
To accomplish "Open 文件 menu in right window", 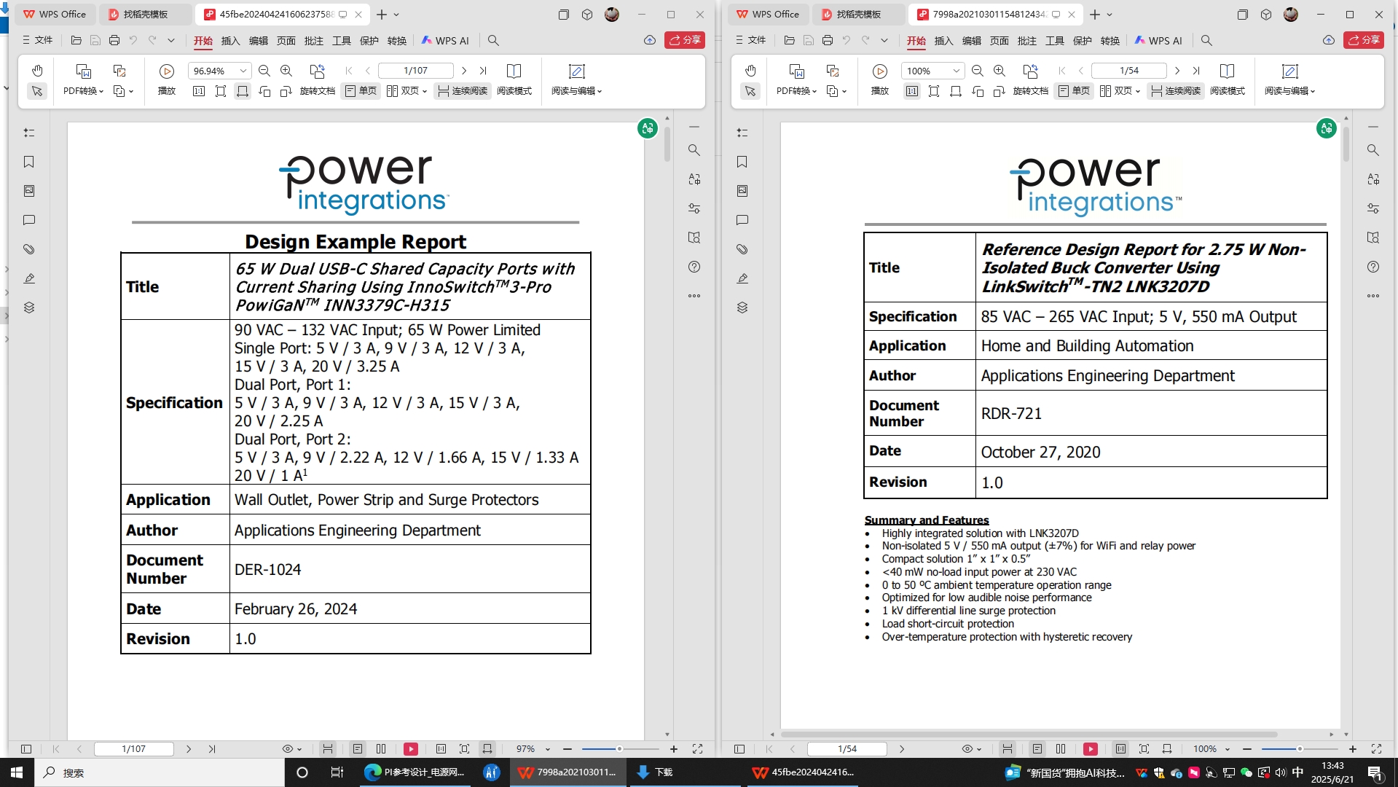I will click(751, 41).
